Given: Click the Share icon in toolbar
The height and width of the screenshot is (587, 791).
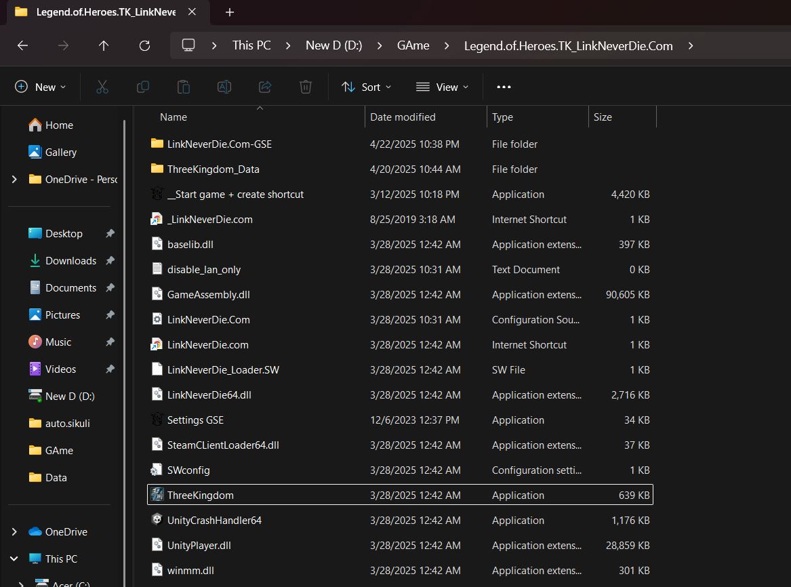Looking at the screenshot, I should point(265,87).
